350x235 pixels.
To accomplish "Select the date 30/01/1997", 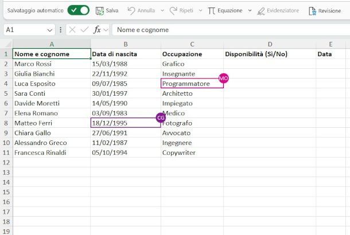I will tap(126, 93).
